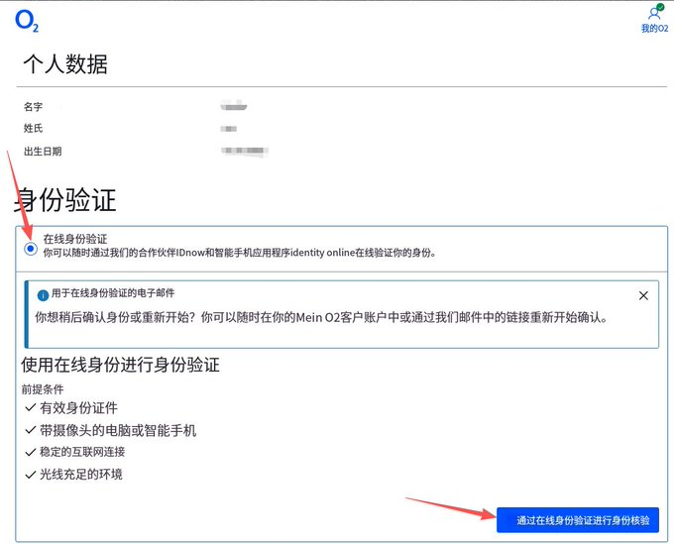Click the 光线充足的环境 list item
674x544 pixels.
tap(81, 475)
